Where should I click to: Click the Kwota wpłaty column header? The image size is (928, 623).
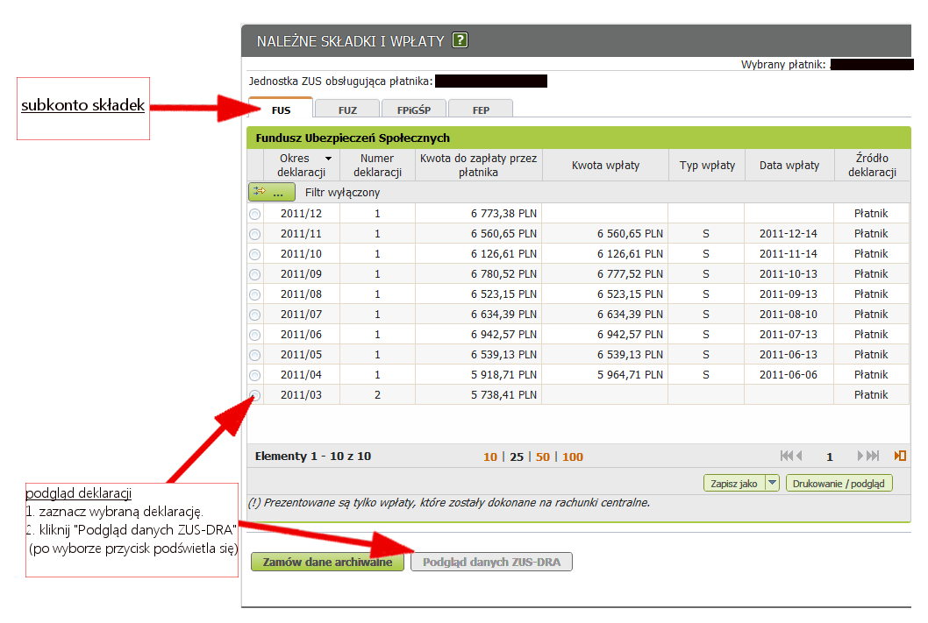click(x=605, y=165)
